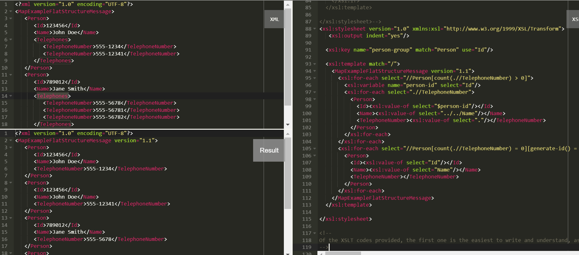Collapse the Person fold at XSLT line 98
This screenshot has height=255, width=579.
(315, 99)
